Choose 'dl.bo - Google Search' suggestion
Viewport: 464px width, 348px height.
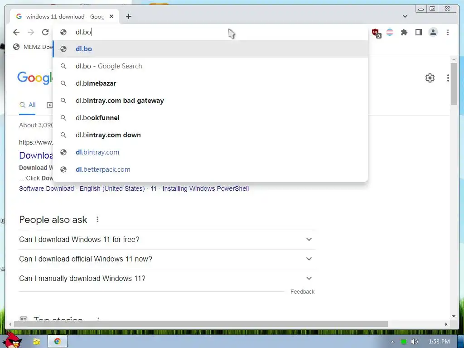(210, 66)
